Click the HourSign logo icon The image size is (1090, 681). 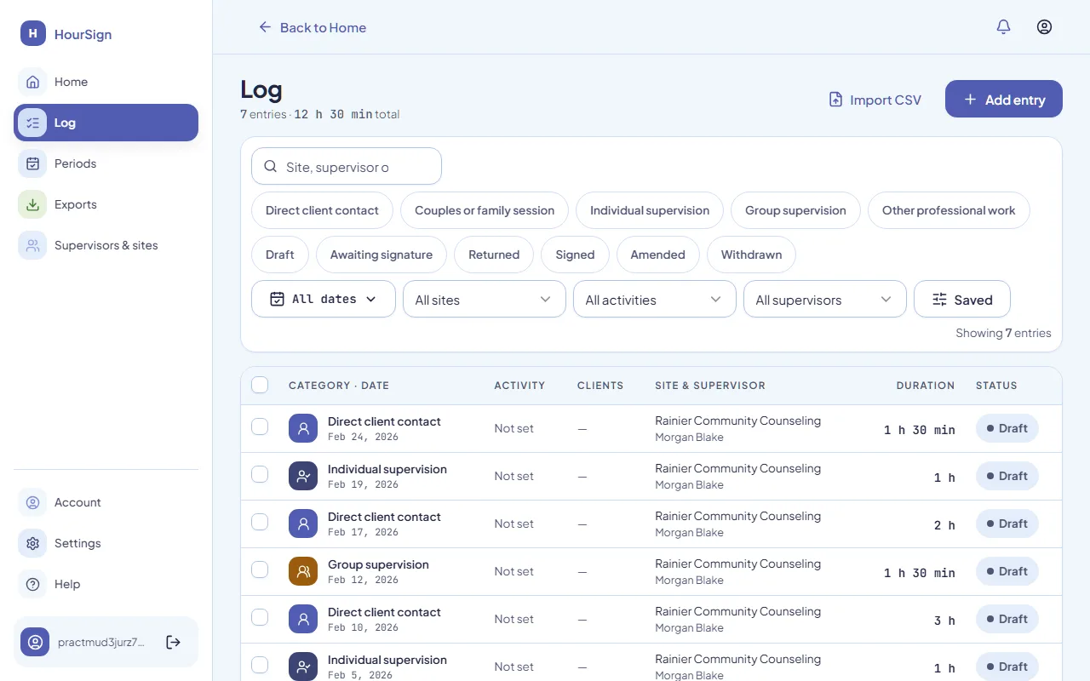tap(33, 34)
